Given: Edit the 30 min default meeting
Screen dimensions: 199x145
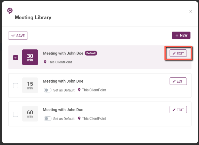Looking at the screenshot, I should coord(178,53).
